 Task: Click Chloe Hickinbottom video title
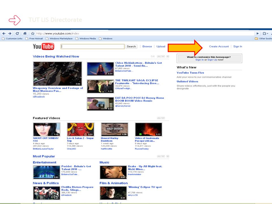pos(139,64)
